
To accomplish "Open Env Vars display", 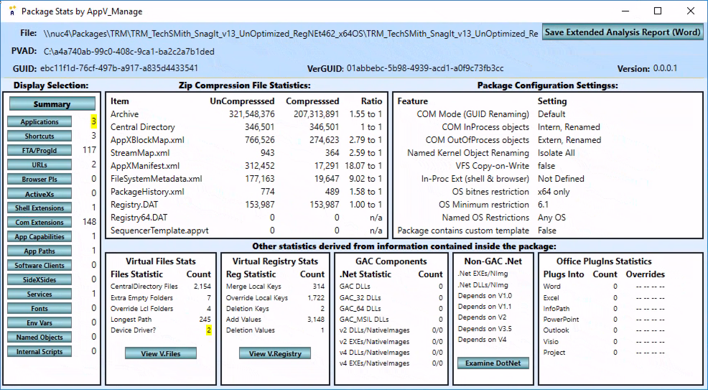I will (x=39, y=323).
